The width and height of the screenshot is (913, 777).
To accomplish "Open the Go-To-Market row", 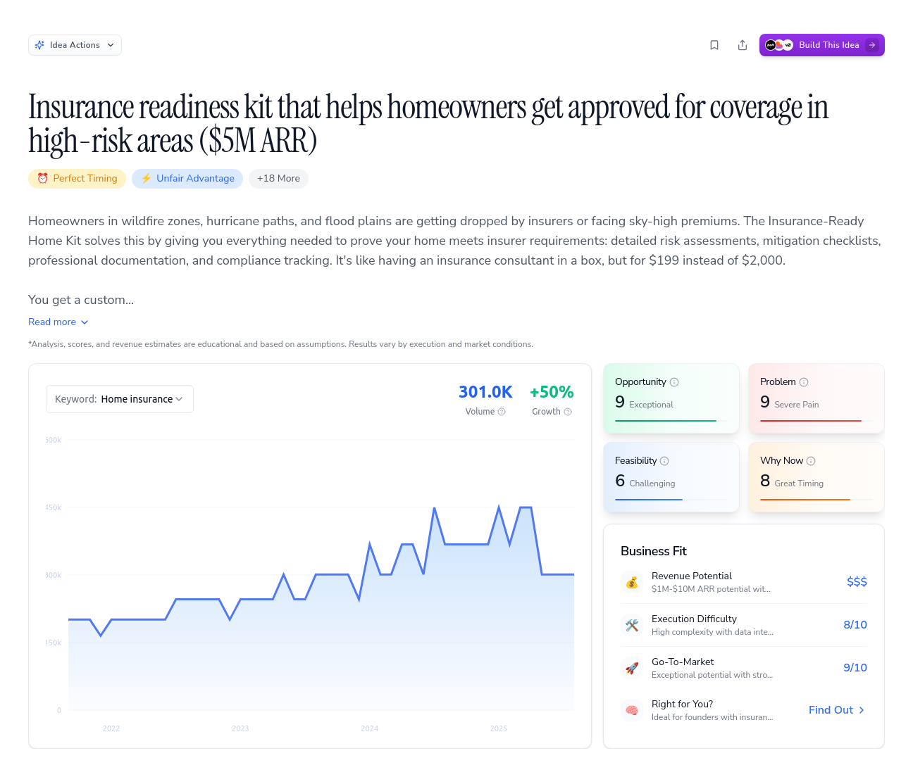I will (x=743, y=668).
